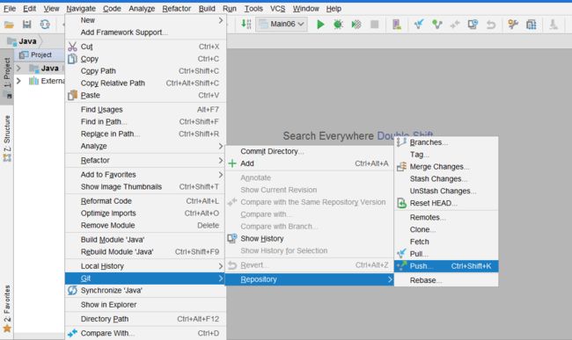Click the Project Structure toolbar icon
Viewport: 572px width, 340px height.
[532, 25]
